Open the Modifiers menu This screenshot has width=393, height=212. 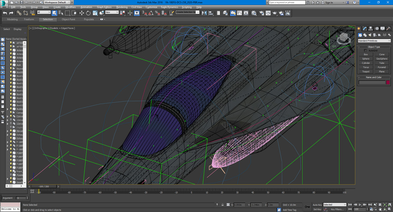pos(70,7)
